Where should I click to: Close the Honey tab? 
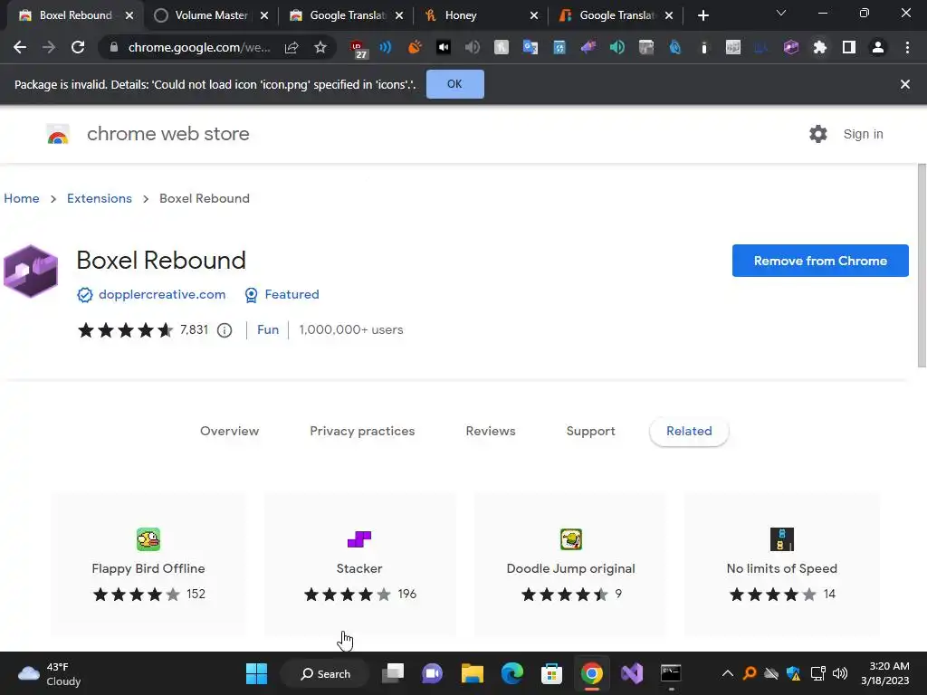click(534, 15)
